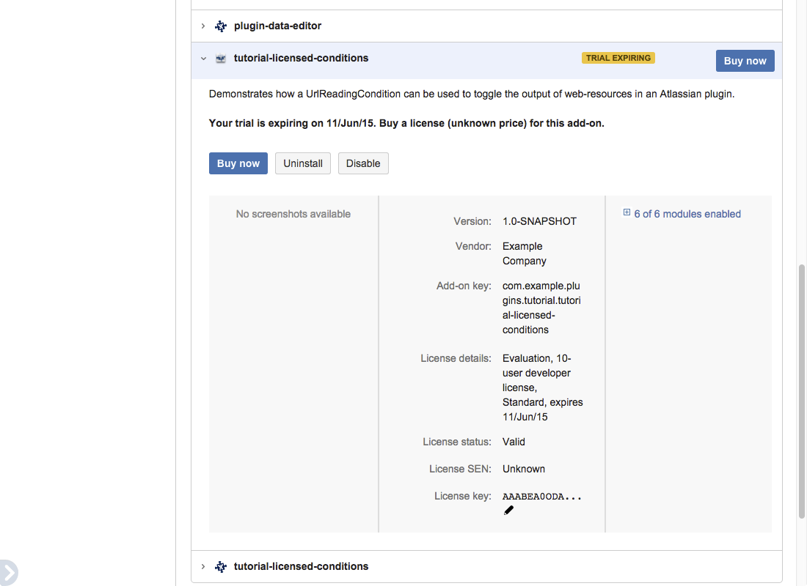Expand the sidebar using the bottom-left arrow icon
807x586 pixels.
(x=7, y=572)
